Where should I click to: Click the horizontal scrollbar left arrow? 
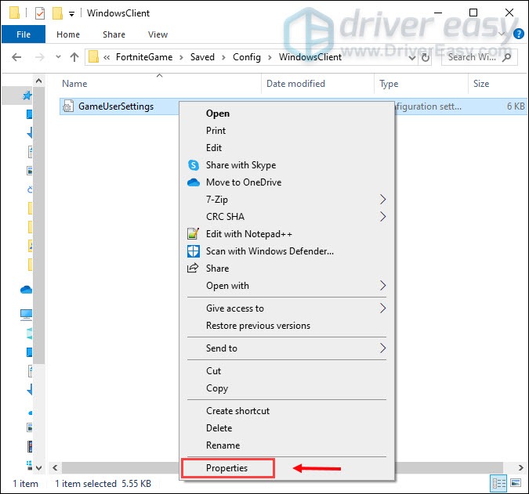click(55, 467)
